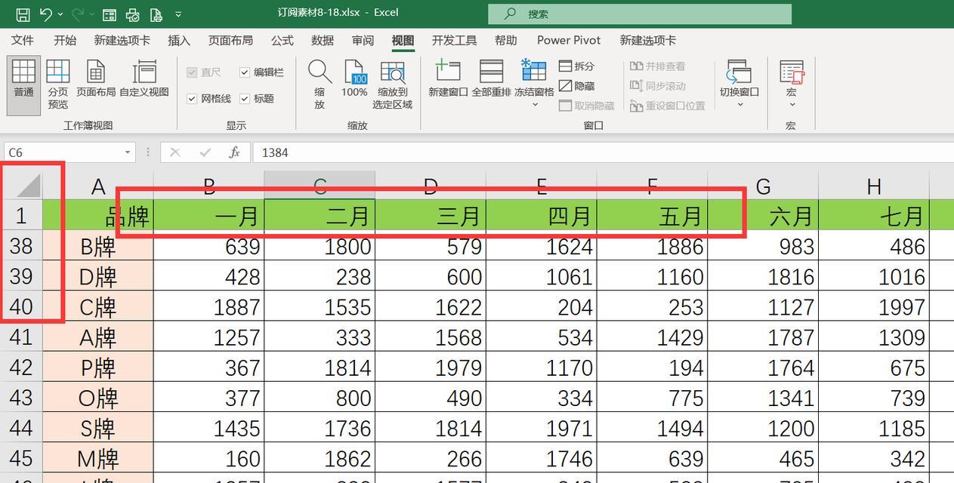
Task: Reset zoom with the 100% button
Action: tap(354, 79)
